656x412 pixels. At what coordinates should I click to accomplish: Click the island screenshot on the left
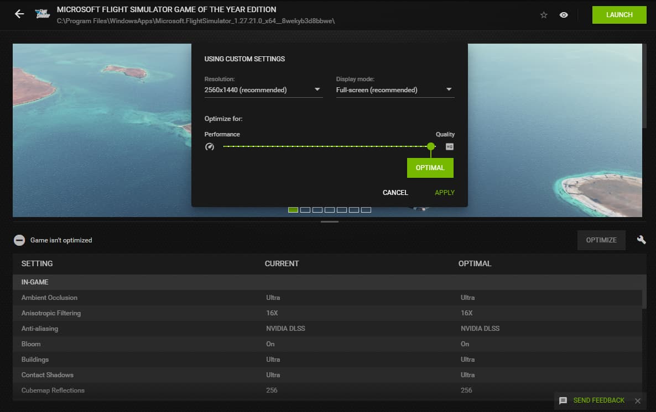102,130
